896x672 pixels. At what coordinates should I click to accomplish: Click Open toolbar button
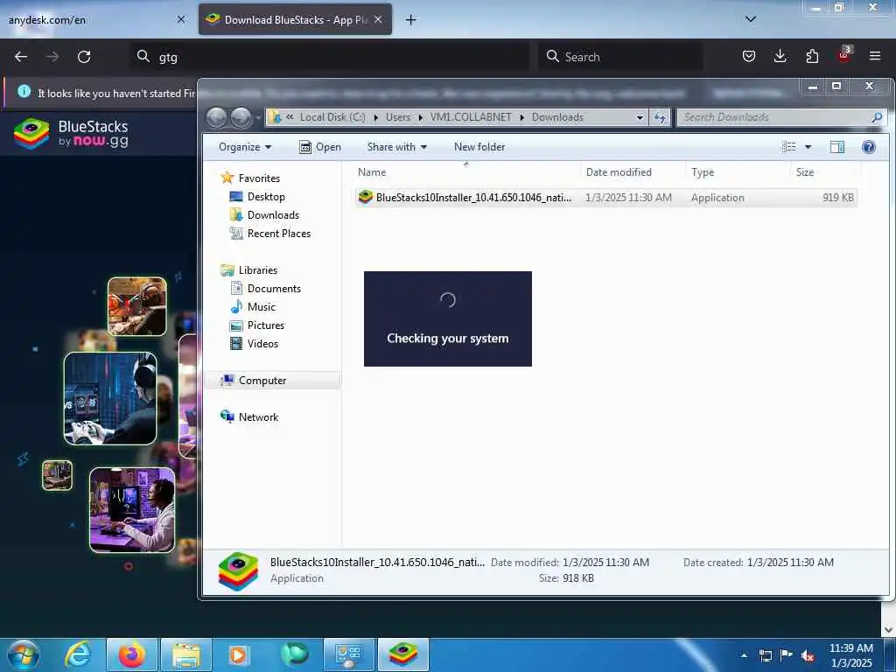320,147
